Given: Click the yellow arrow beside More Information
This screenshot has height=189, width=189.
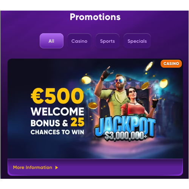Looking at the screenshot, I should coord(57,167).
